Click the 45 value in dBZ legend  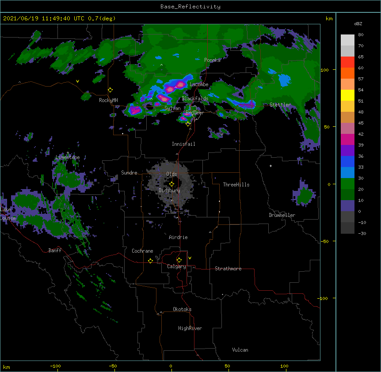[361, 123]
